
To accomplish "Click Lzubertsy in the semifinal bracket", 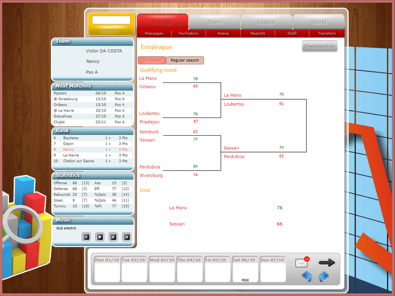I will 234,104.
